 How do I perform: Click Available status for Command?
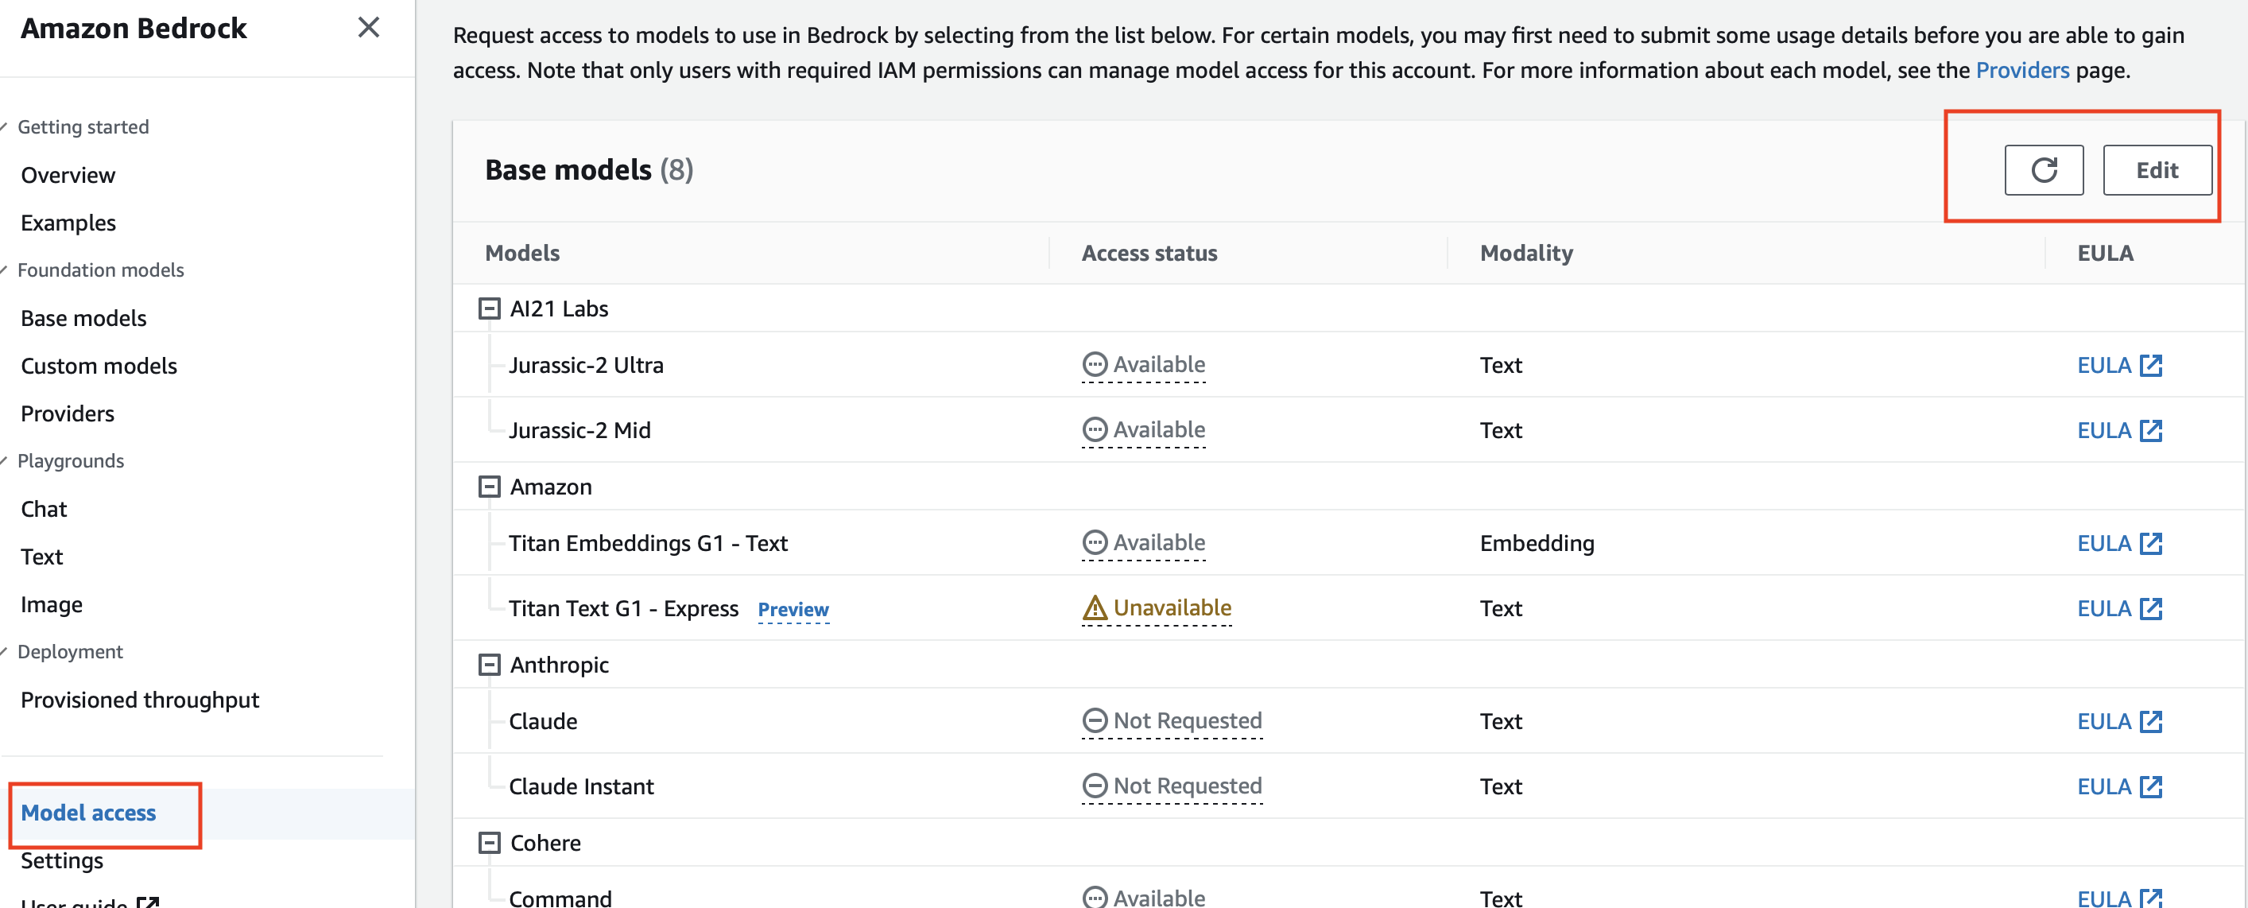(1143, 897)
